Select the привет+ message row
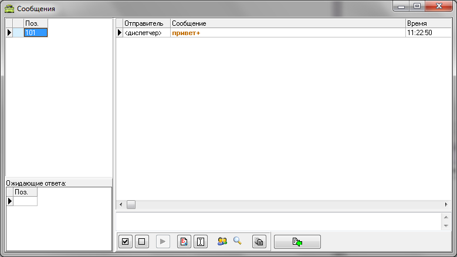The height and width of the screenshot is (257, 457). click(x=287, y=33)
